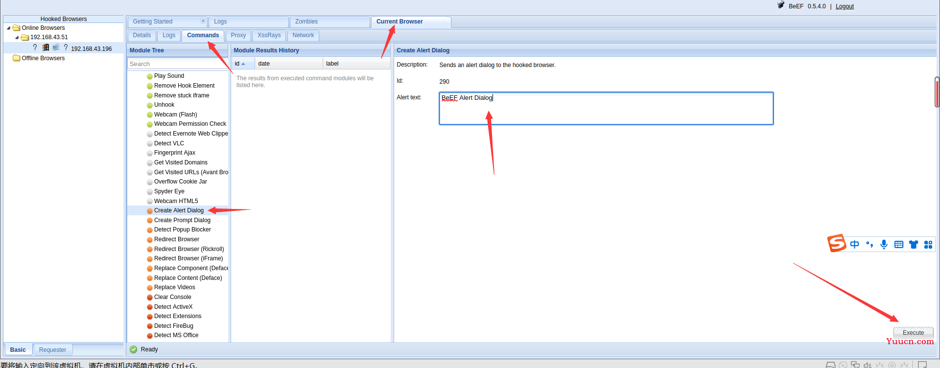Switch to the Basic tab at bottom
This screenshot has width=940, height=368.
[x=18, y=349]
